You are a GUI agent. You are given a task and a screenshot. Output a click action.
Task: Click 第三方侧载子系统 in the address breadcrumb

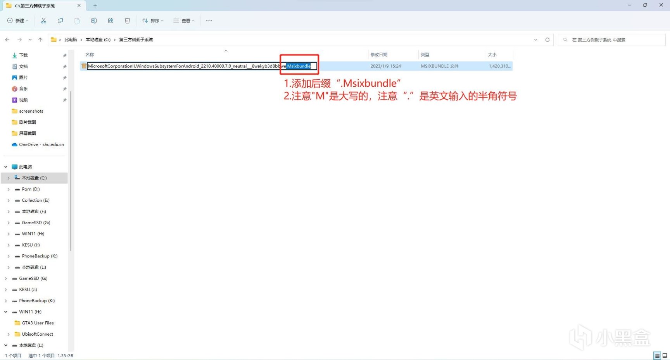136,40
